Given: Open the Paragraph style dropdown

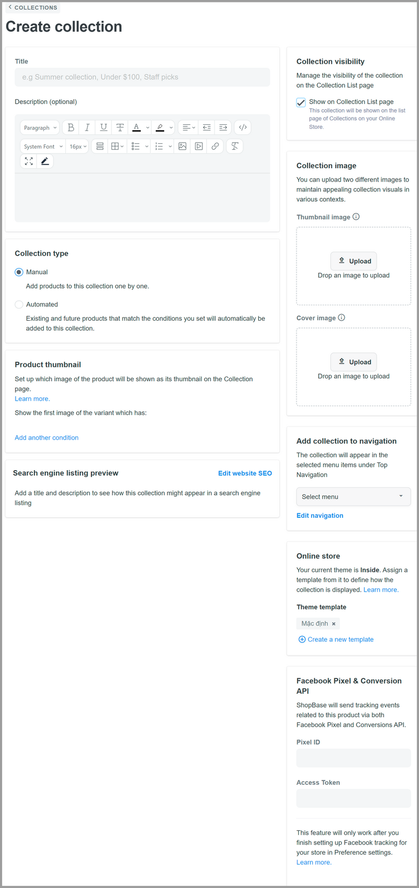Looking at the screenshot, I should point(40,128).
